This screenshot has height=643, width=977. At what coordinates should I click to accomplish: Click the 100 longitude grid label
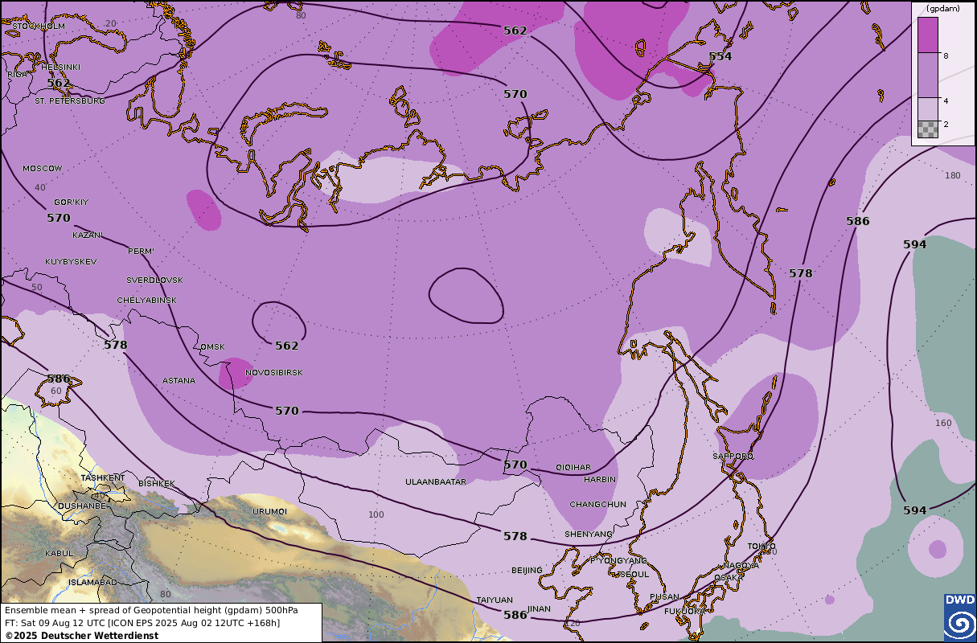[x=376, y=514]
